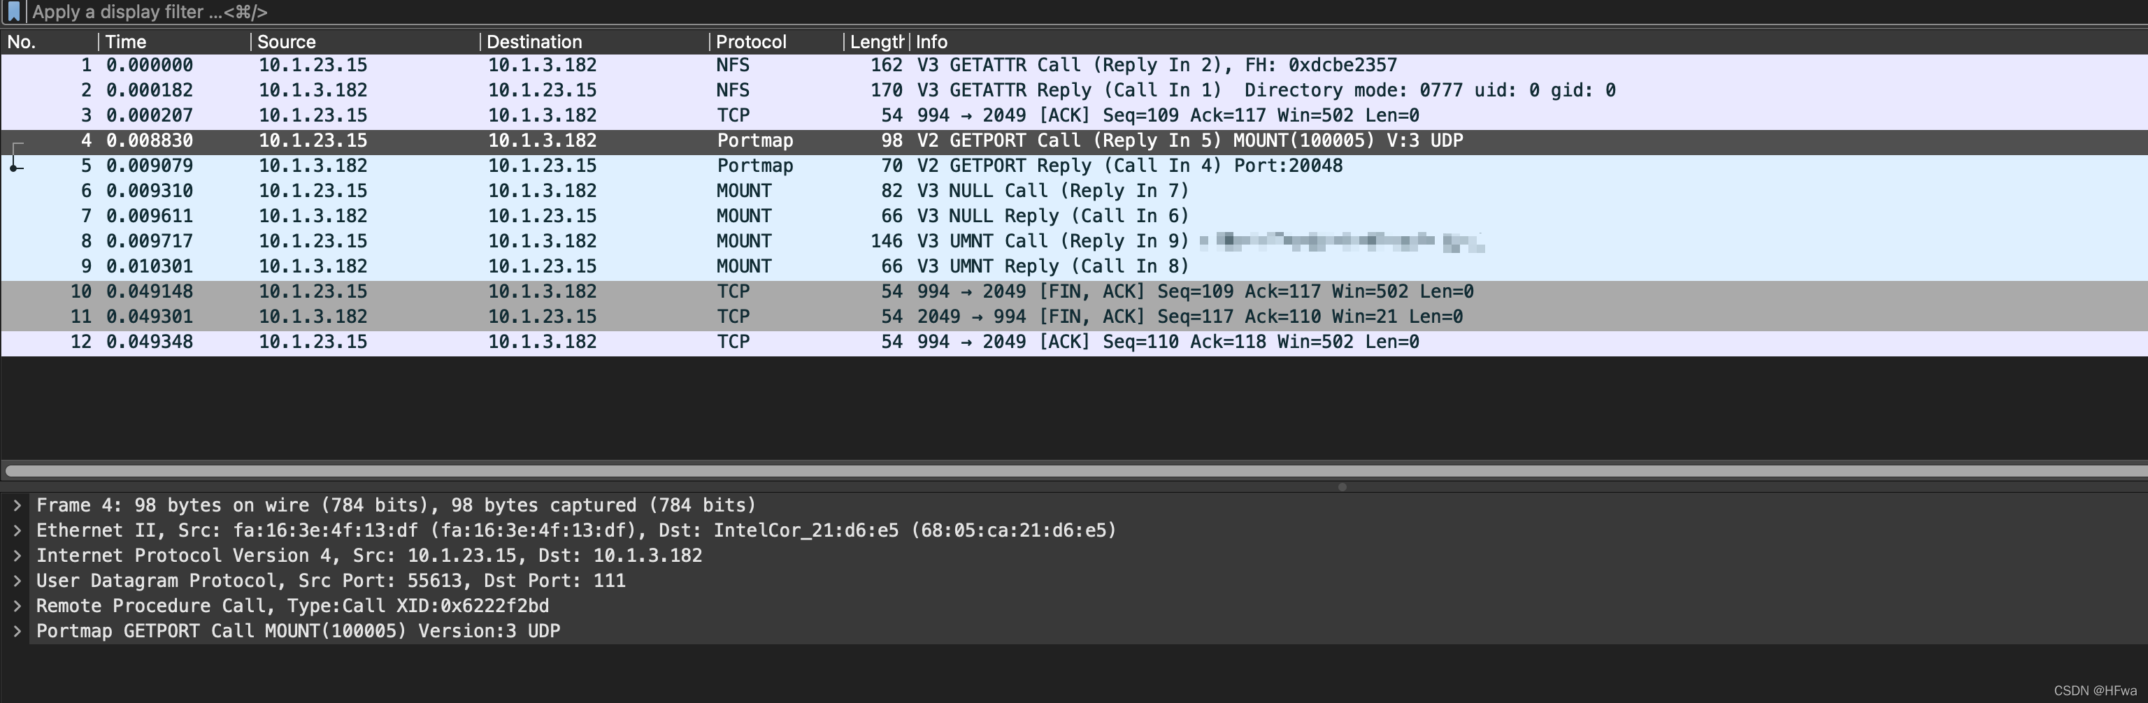Expand the Portmap GETPORT Call row
The width and height of the screenshot is (2148, 703).
tap(17, 630)
